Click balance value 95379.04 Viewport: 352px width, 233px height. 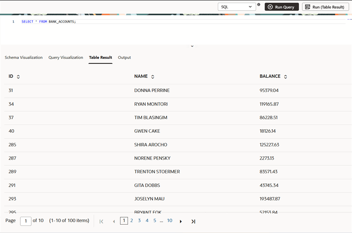(269, 91)
